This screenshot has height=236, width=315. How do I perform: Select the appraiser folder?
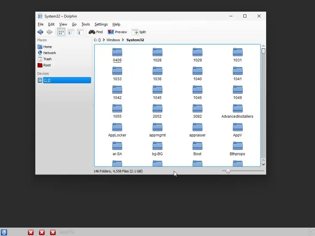197,130
